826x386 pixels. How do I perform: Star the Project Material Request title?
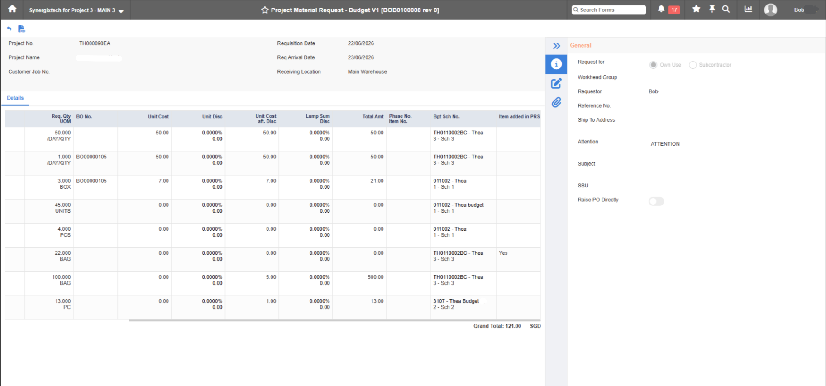(265, 10)
